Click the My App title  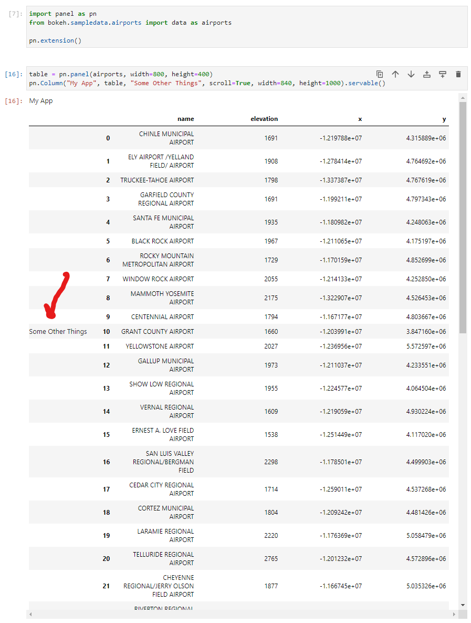pyautogui.click(x=41, y=100)
